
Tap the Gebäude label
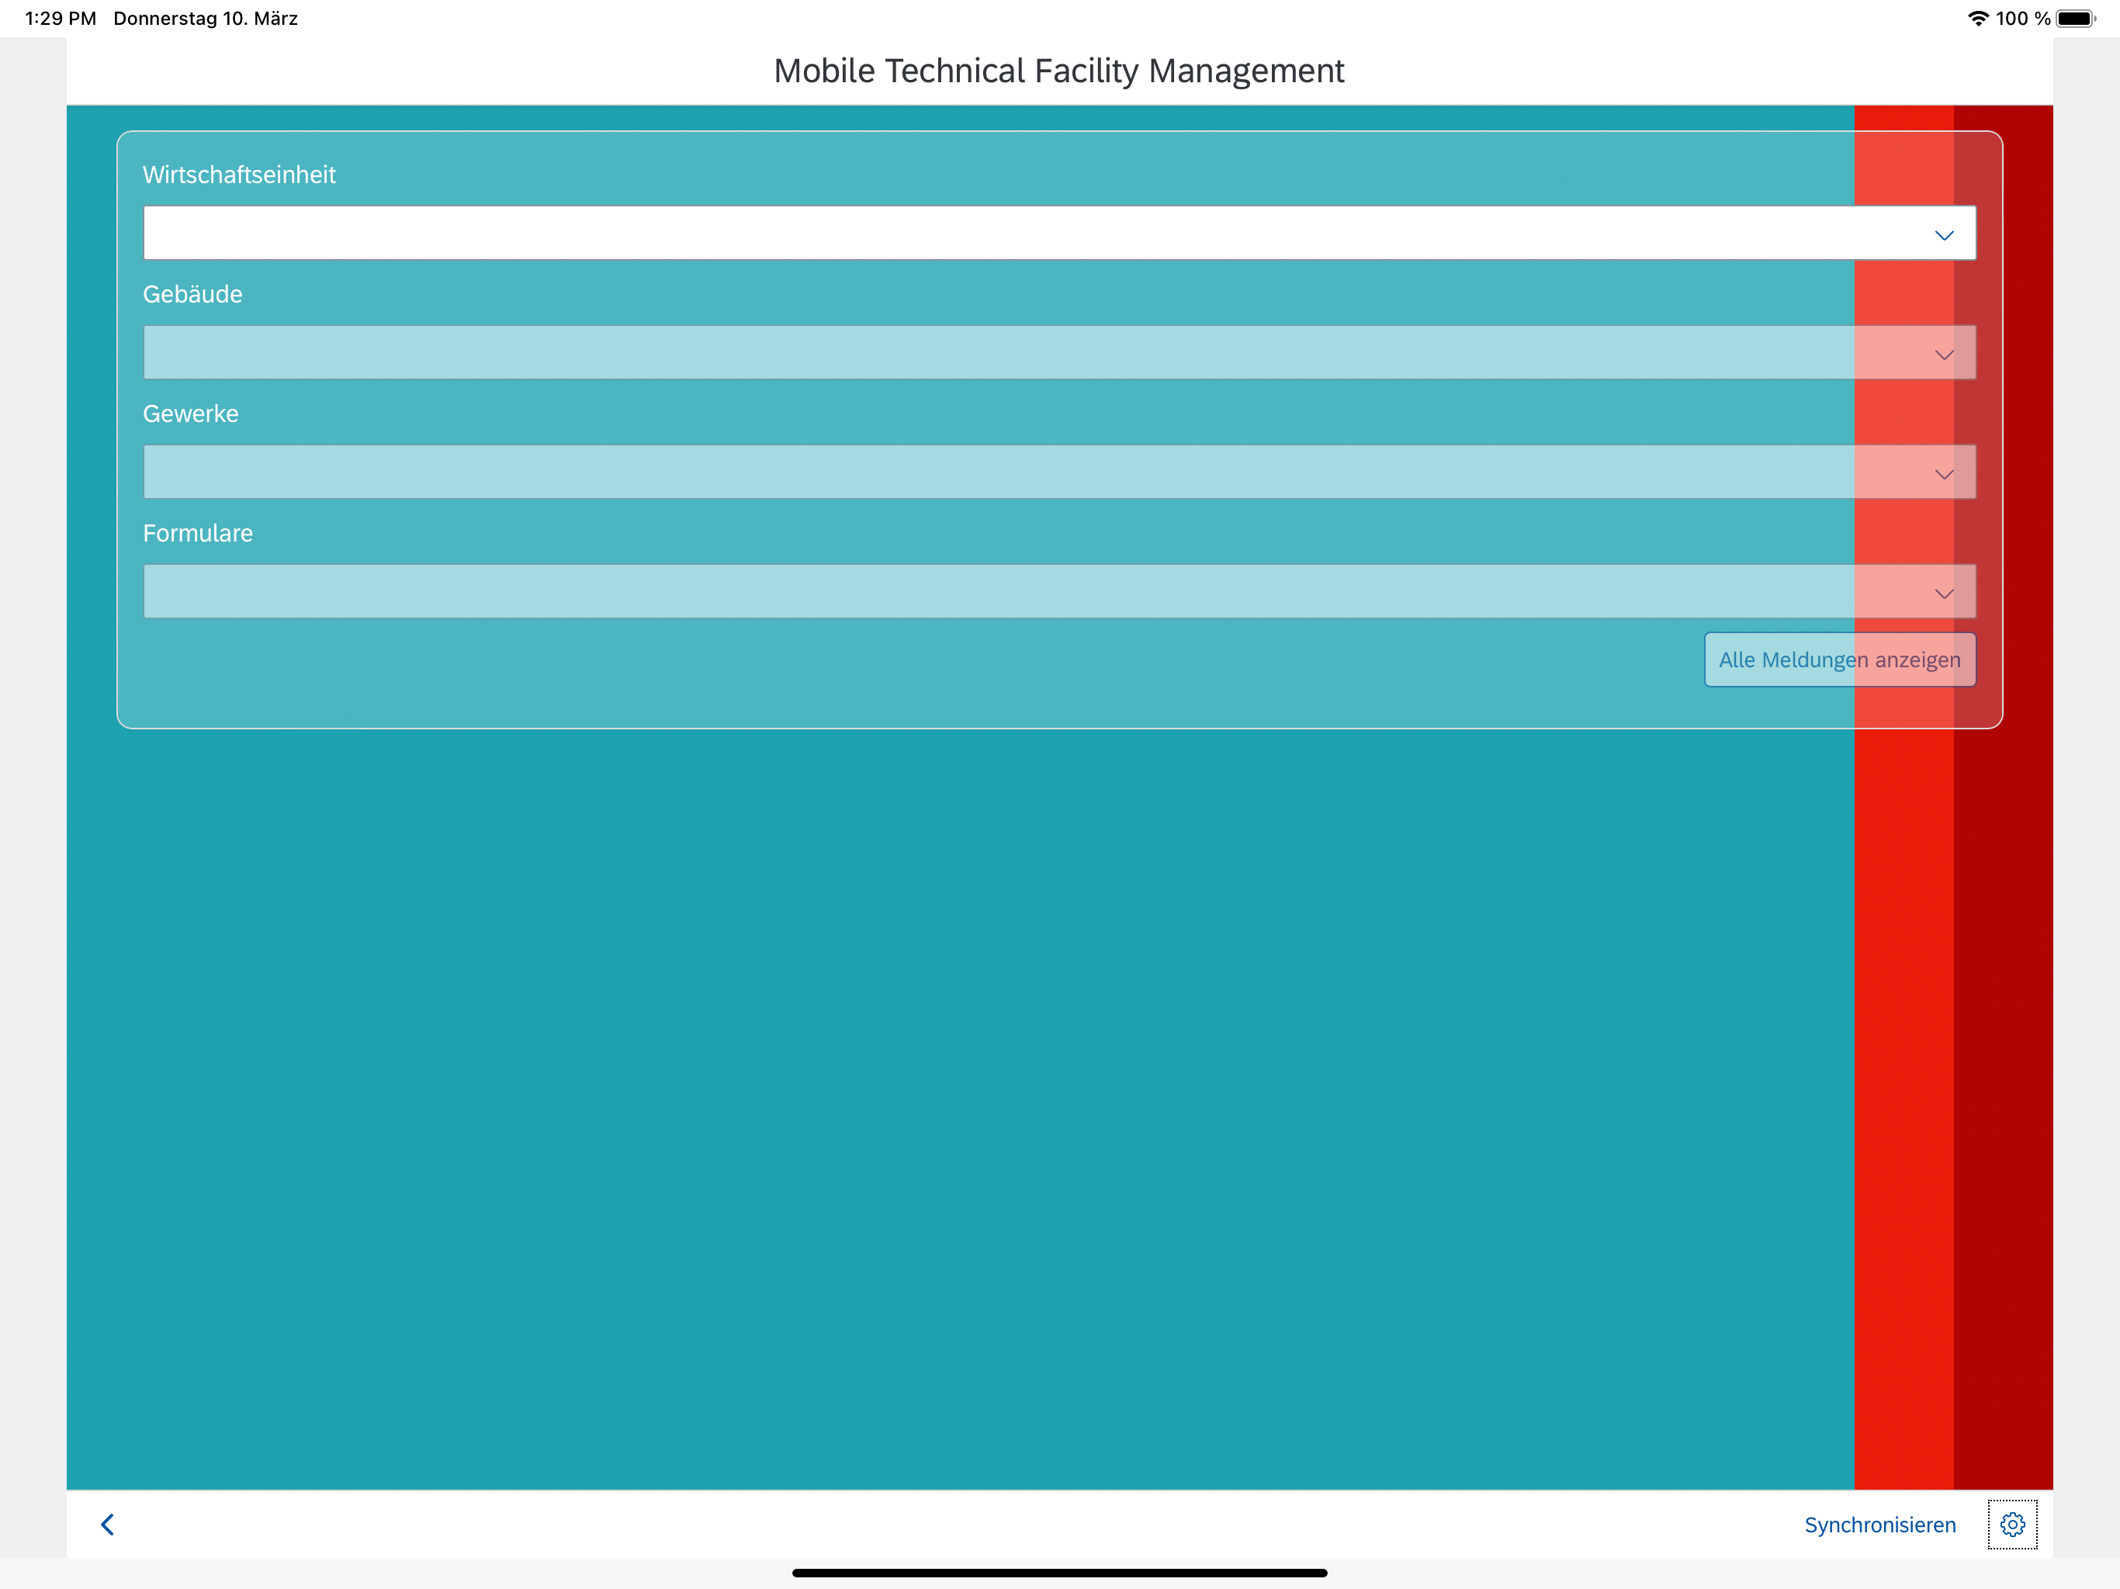(x=192, y=294)
